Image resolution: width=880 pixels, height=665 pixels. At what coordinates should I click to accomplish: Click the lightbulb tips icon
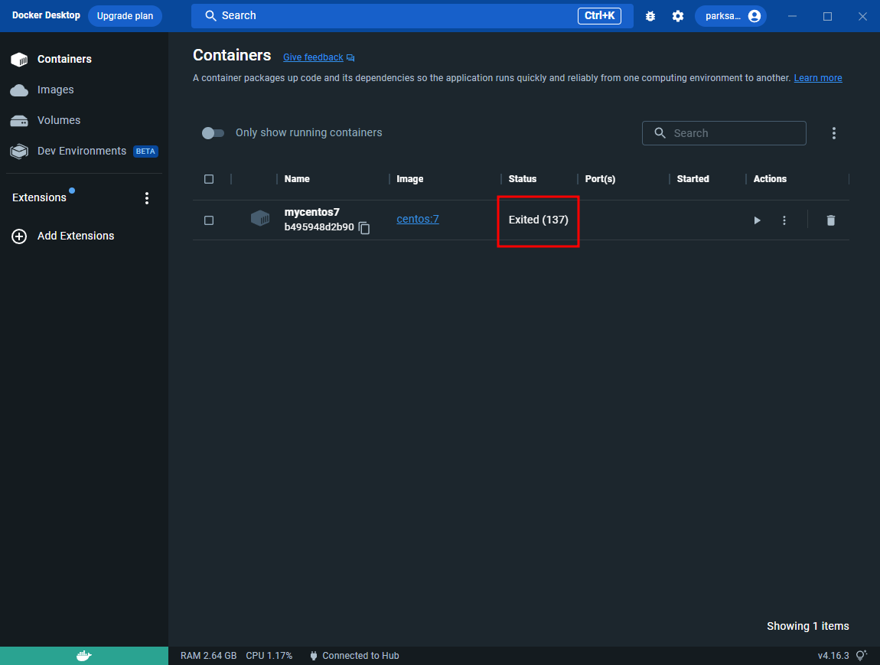[x=861, y=656]
